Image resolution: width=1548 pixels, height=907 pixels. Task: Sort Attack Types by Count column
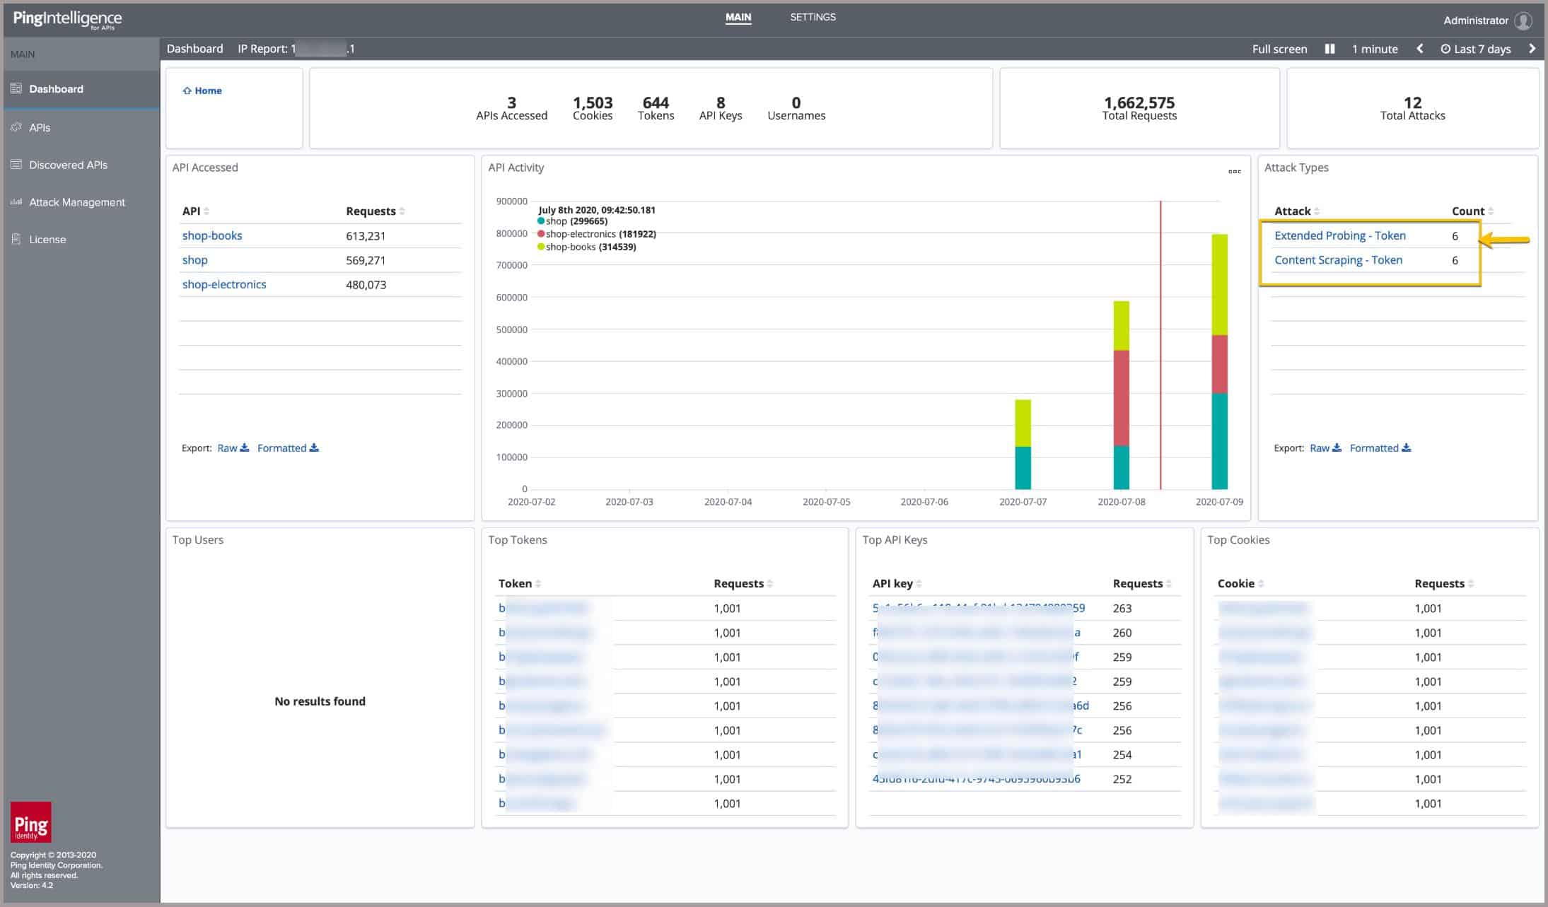click(1472, 211)
